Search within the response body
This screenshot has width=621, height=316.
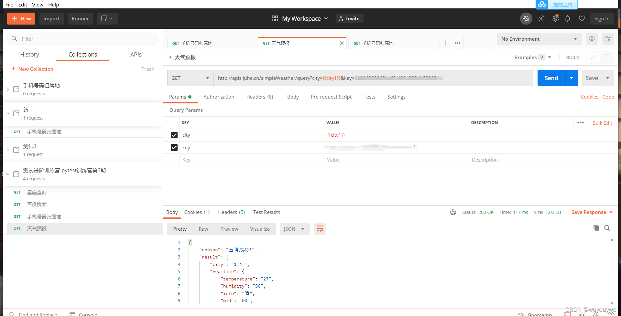pyautogui.click(x=607, y=228)
